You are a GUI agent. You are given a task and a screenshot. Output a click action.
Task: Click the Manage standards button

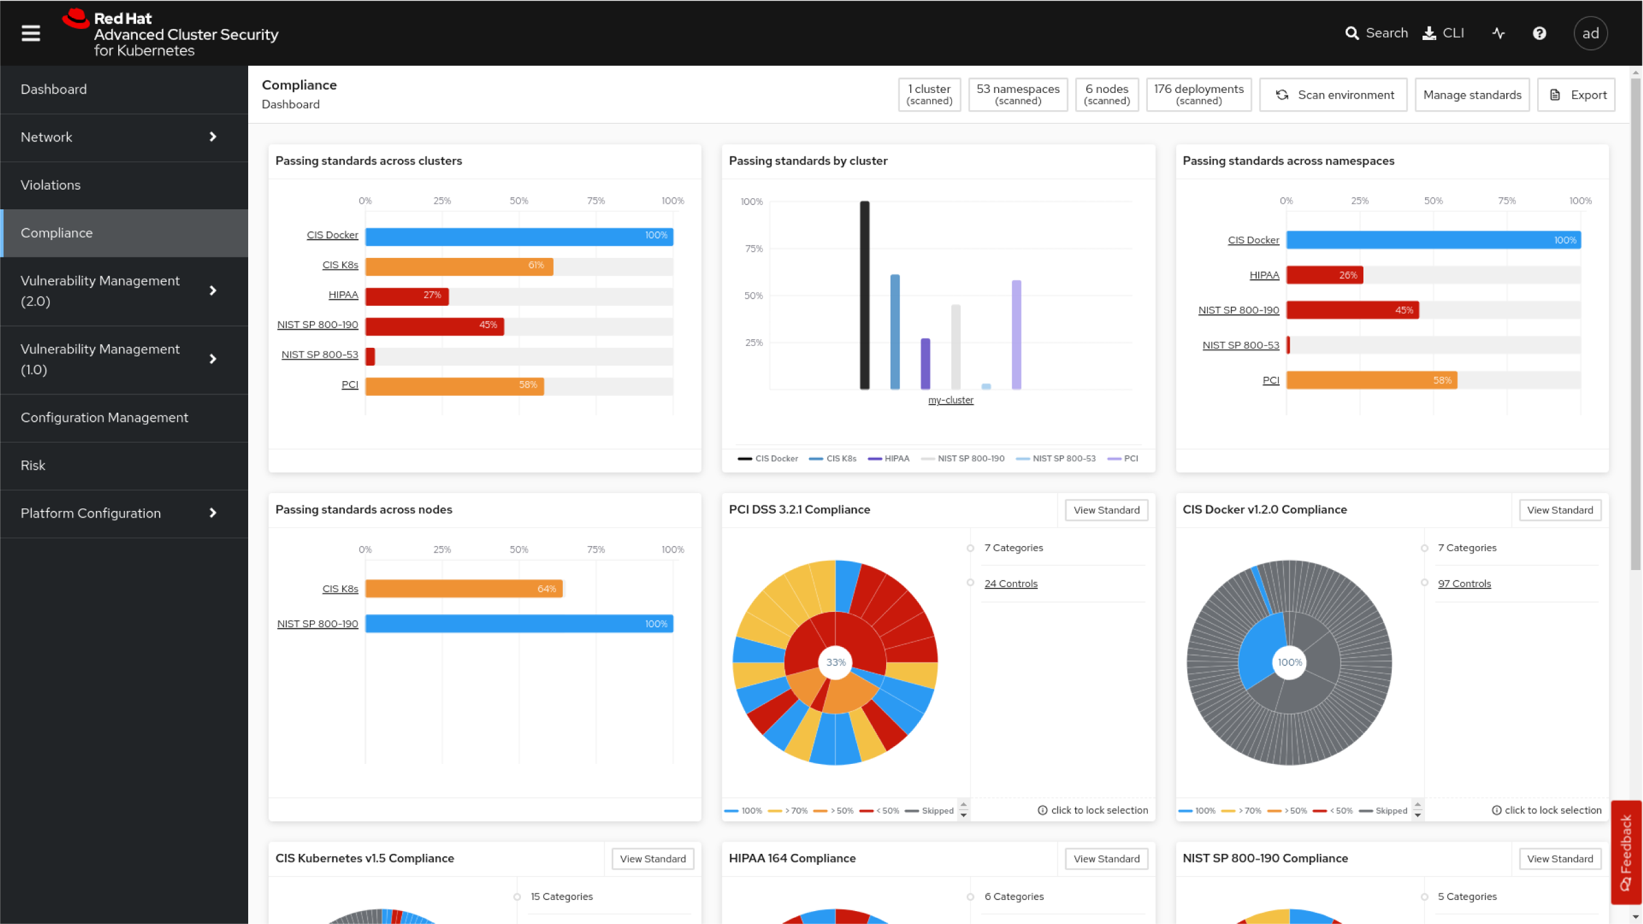point(1472,94)
